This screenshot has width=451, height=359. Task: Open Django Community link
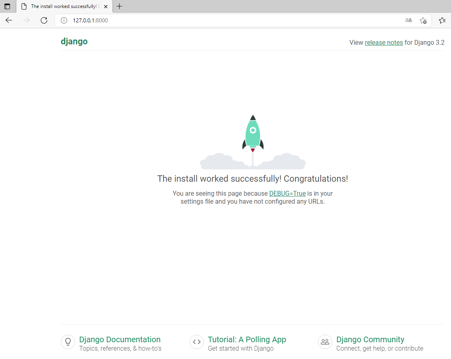(x=370, y=339)
